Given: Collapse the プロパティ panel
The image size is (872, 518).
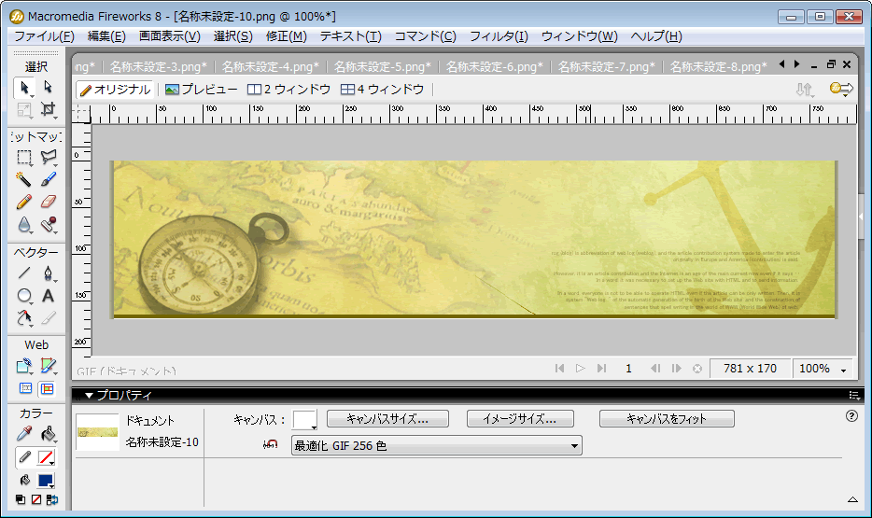Looking at the screenshot, I should (x=90, y=396).
